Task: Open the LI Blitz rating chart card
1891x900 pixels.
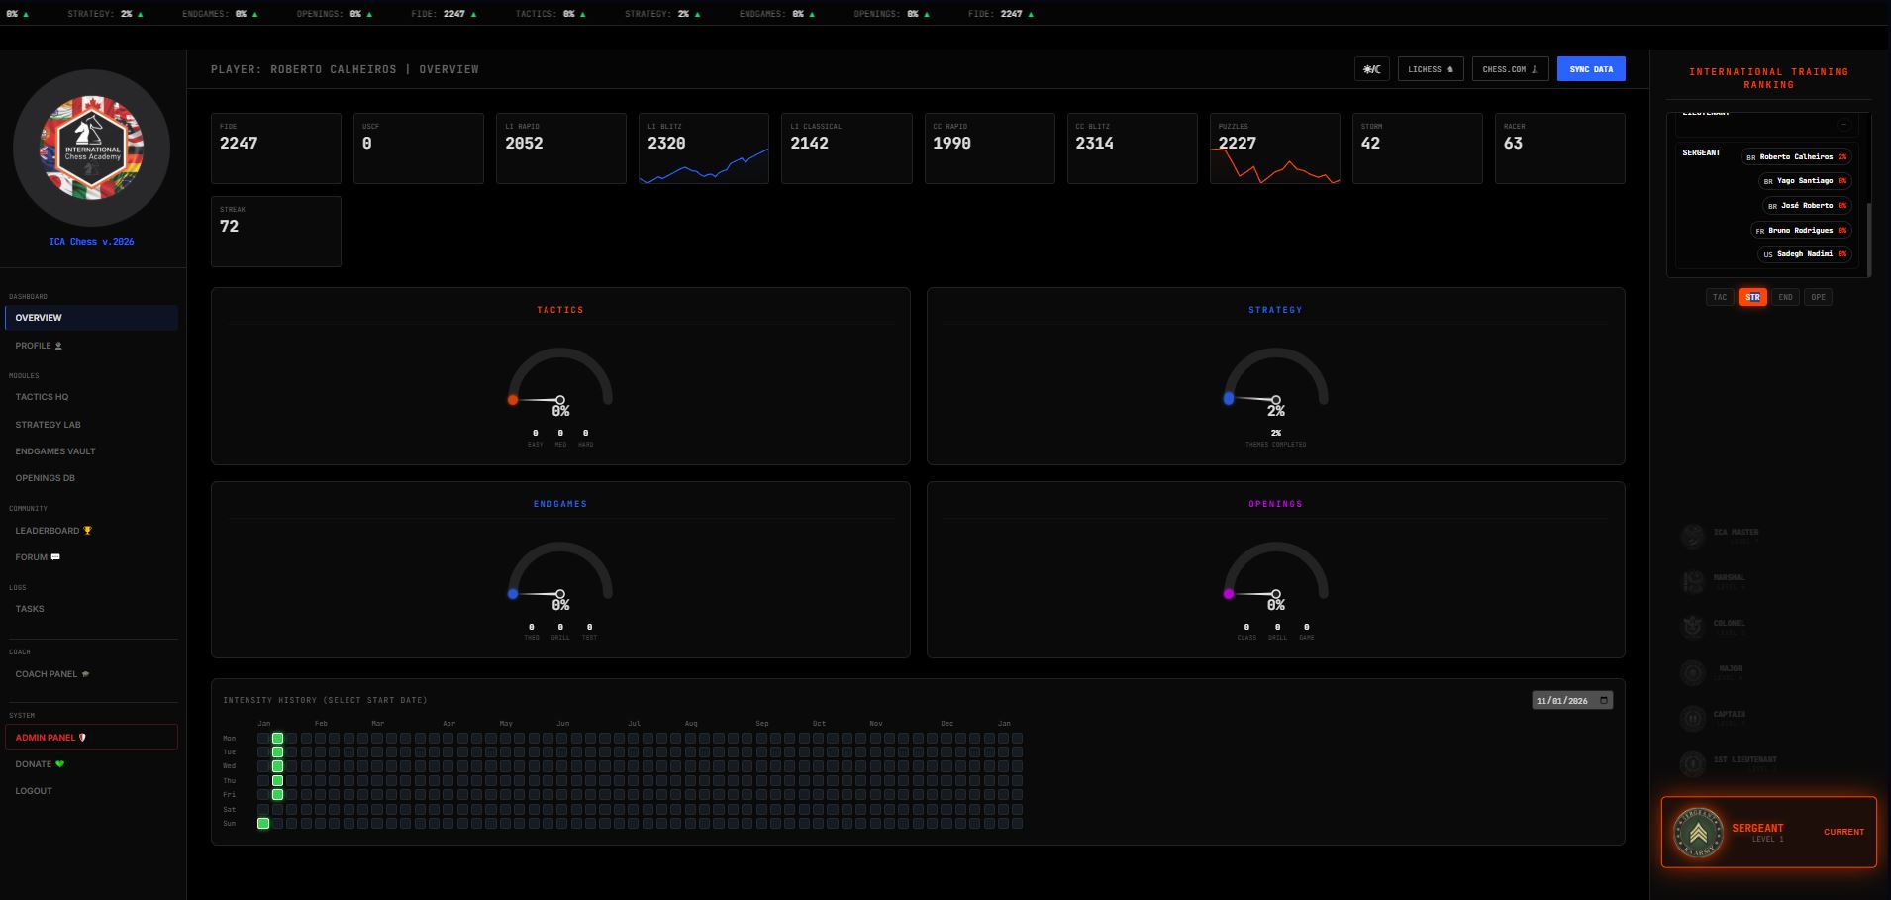Action: coord(703,149)
